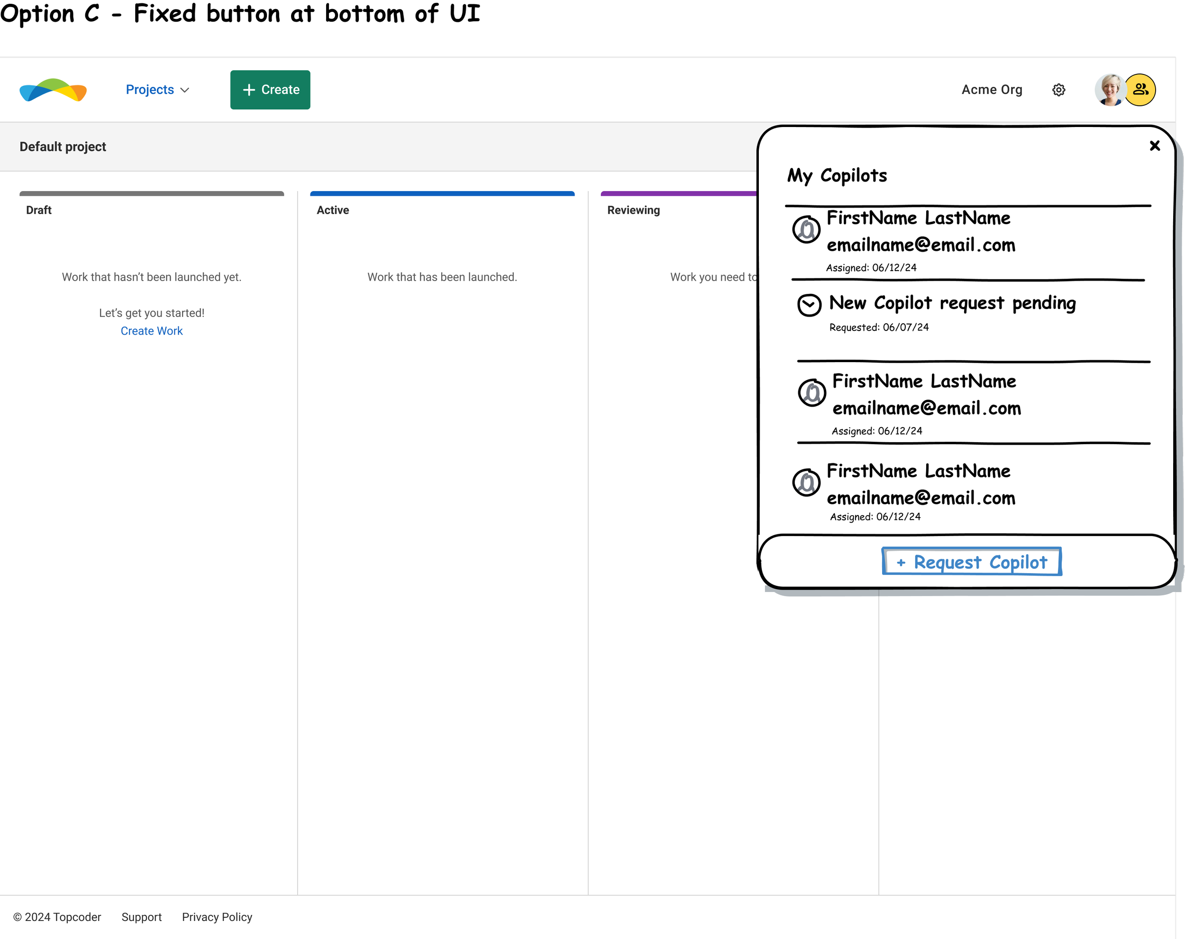Open the Support footer link

(x=141, y=917)
